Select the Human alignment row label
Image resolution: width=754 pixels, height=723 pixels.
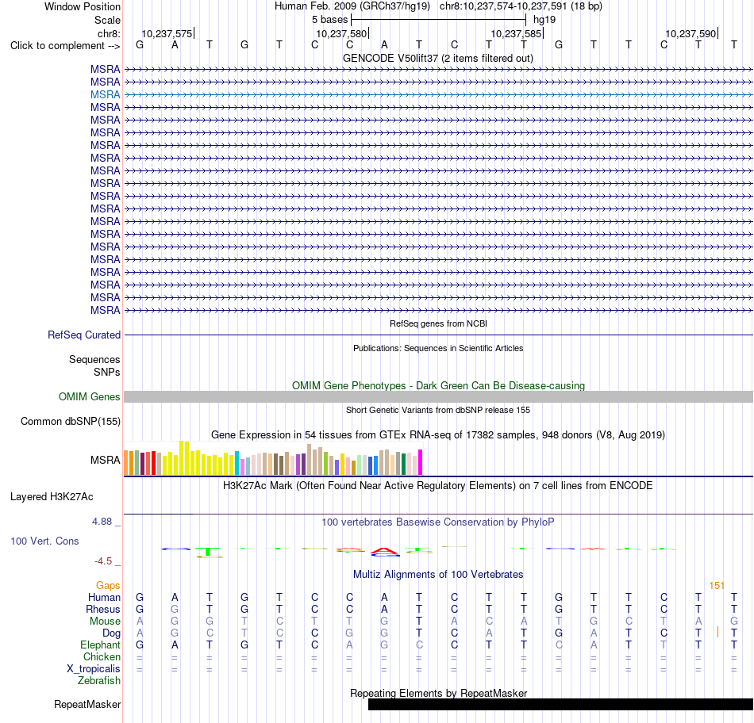pyautogui.click(x=104, y=597)
